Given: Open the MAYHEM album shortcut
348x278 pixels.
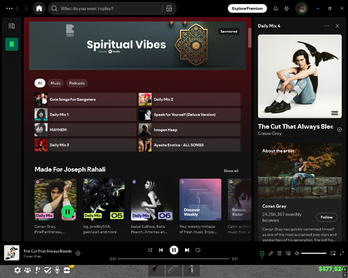Looking at the screenshot, I should [86, 130].
